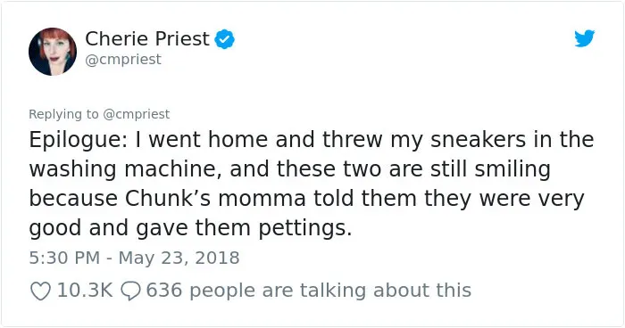Image resolution: width=625 pixels, height=328 pixels.
Task: Click the Twitter bird logo
Action: (x=584, y=38)
